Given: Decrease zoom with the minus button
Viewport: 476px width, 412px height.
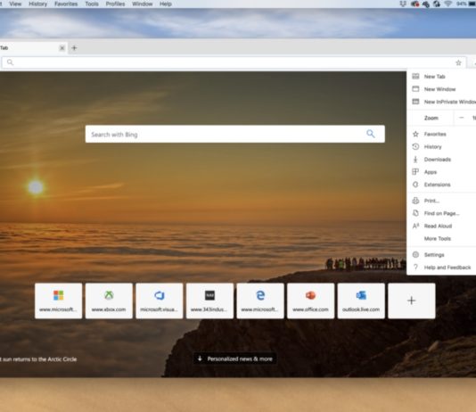Looking at the screenshot, I should coord(462,118).
